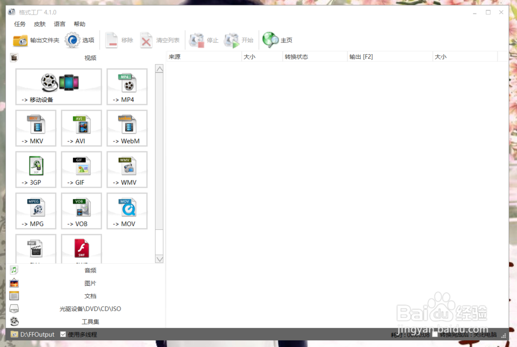Expand the Utilities (工具集) category

tap(85, 322)
